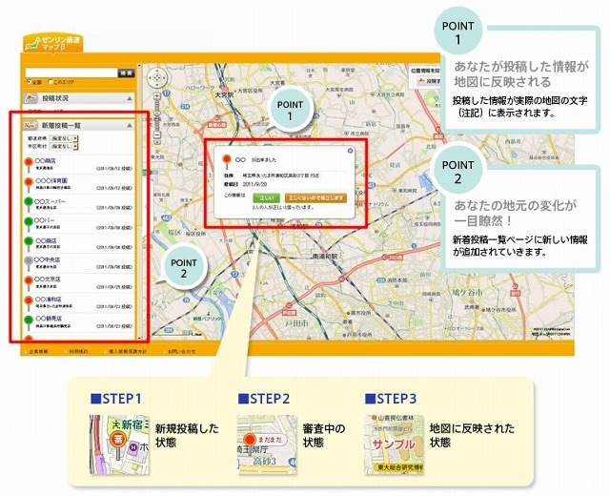The width and height of the screenshot is (610, 496).
Task: Click the green 正しい button in popup
Action: pyautogui.click(x=267, y=198)
